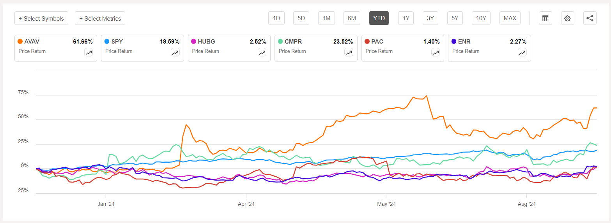This screenshot has width=611, height=223.
Task: Choose the 1Y time range
Action: [x=406, y=18]
